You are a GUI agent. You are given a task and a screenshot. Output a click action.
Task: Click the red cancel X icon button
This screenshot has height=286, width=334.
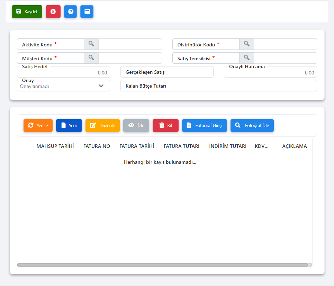53,11
